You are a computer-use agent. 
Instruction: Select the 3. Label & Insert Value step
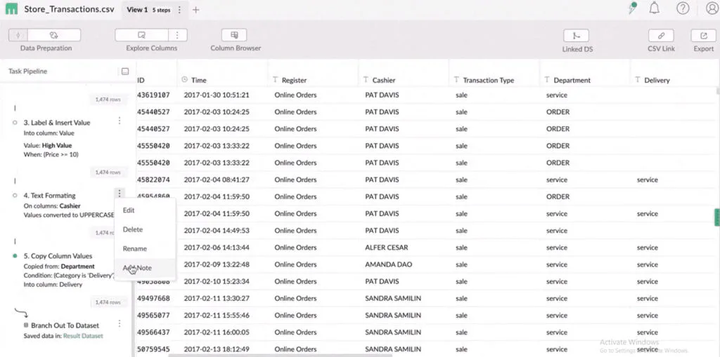coord(57,123)
